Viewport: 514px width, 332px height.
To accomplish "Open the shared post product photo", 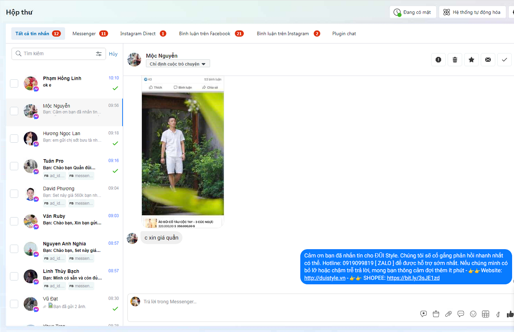I will coord(183,153).
